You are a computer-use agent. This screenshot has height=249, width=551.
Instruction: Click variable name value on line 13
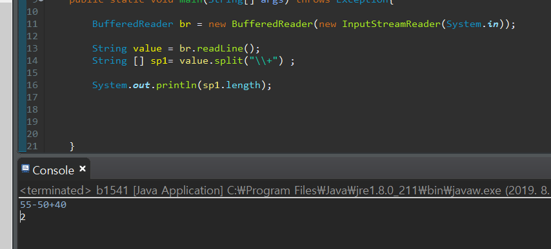[147, 48]
